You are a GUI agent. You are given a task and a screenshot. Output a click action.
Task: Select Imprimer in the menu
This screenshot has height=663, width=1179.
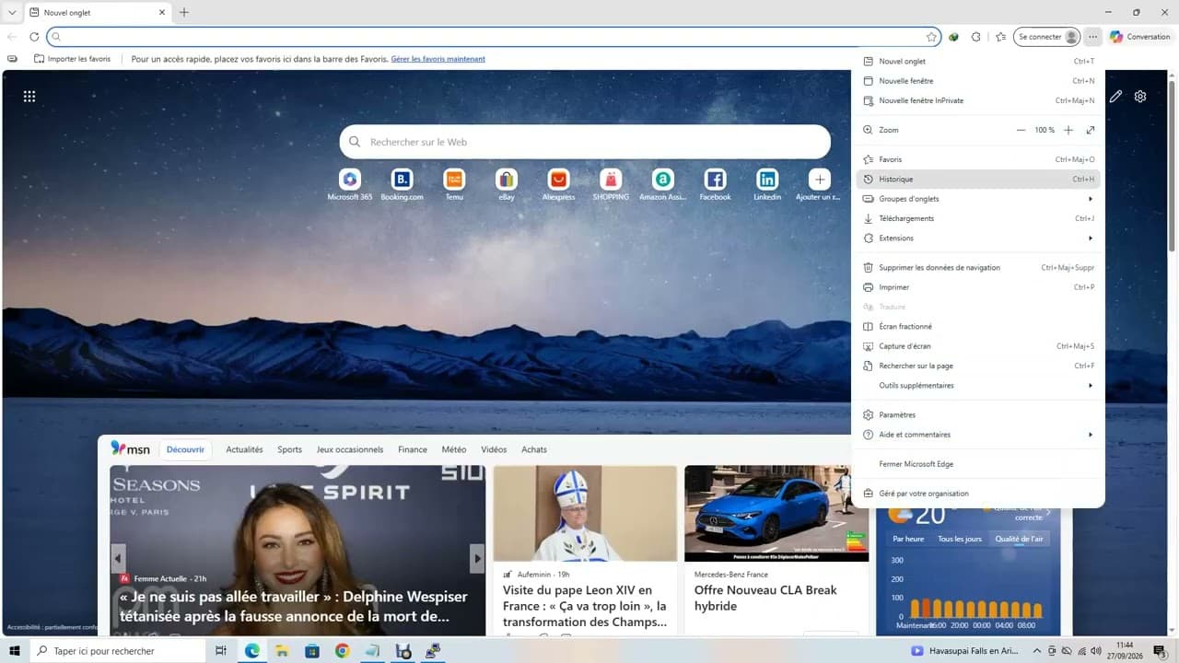click(978, 287)
